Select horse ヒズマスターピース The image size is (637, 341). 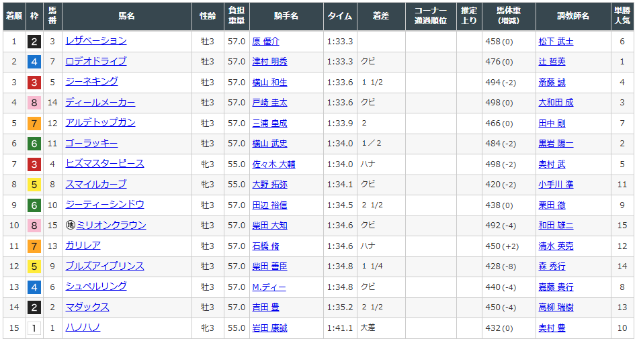[104, 164]
